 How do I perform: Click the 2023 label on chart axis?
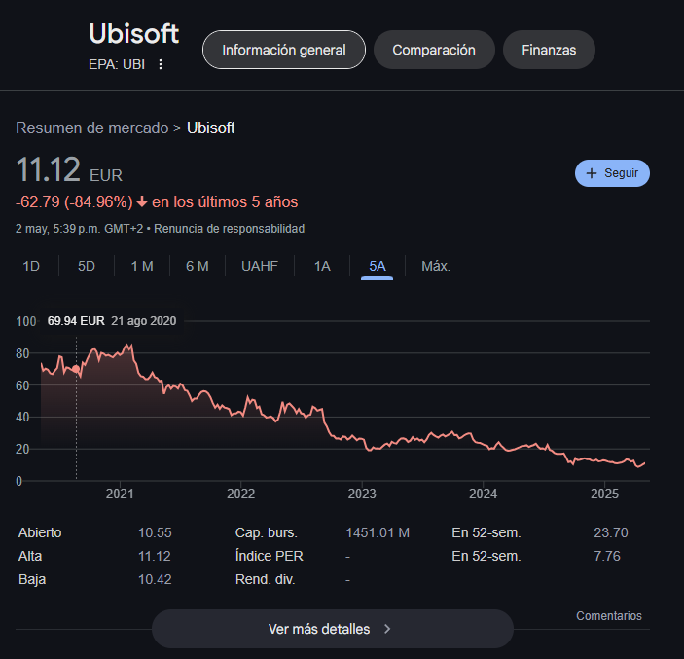tap(362, 494)
